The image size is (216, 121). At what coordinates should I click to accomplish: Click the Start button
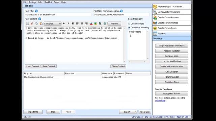point(53,112)
